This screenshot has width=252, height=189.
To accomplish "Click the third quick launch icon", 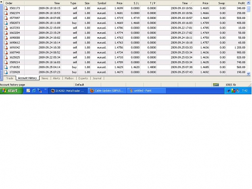I will point(40,91).
